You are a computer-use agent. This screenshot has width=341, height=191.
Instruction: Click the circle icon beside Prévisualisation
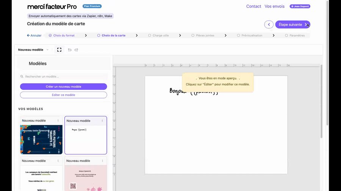[238, 35]
